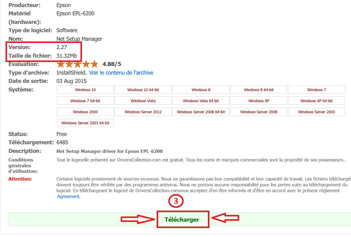Select the Net Setup Manager driver description text
The width and height of the screenshot is (351, 237).
[109, 151]
